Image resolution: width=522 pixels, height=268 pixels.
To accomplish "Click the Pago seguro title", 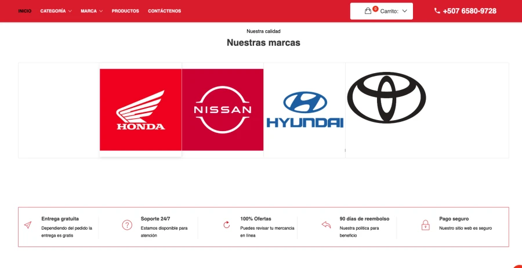I will click(454, 219).
